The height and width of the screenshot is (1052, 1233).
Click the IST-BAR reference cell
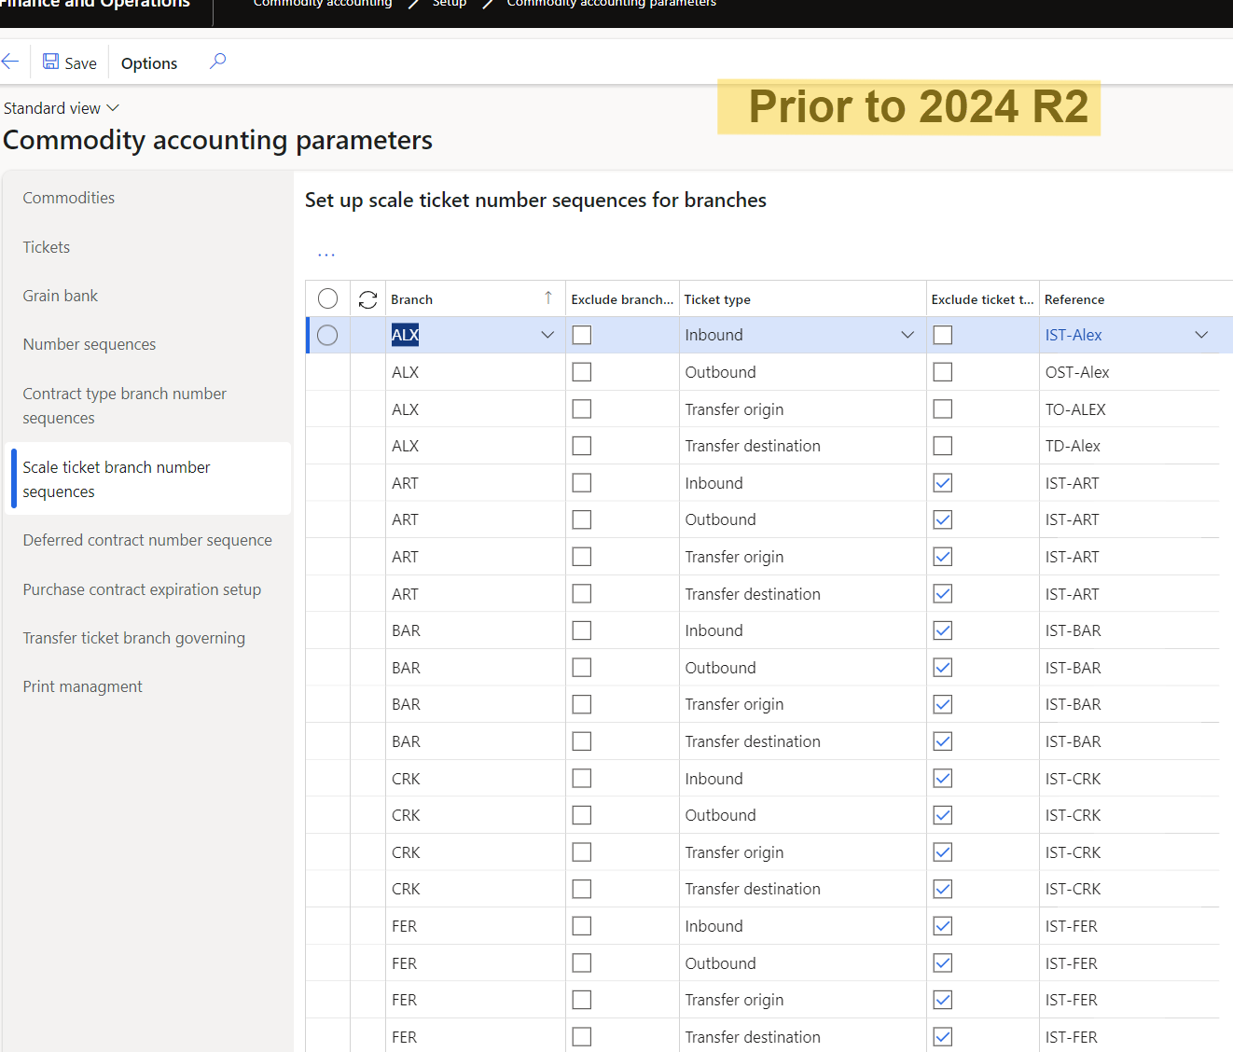1073,630
